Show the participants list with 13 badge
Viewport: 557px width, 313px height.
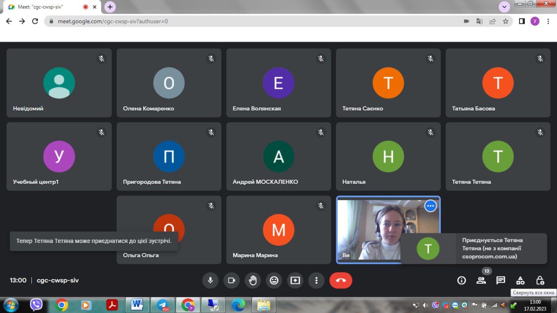click(x=481, y=280)
